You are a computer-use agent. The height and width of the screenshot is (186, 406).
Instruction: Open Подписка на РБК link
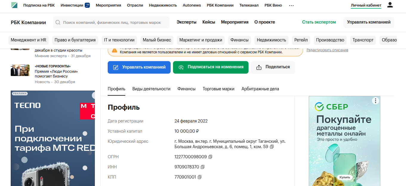[39, 5]
